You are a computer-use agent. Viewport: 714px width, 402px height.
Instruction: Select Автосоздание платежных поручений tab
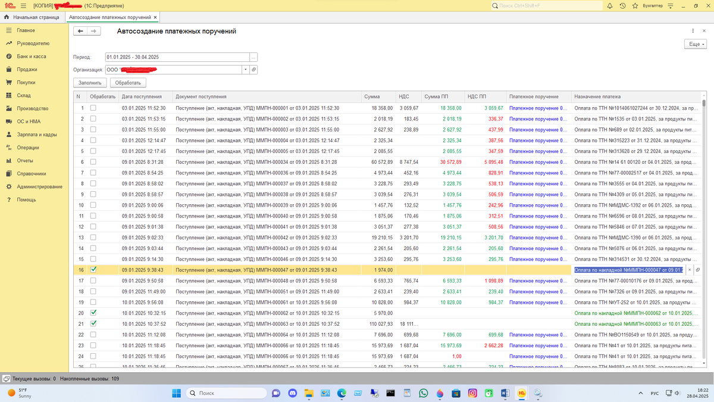[x=109, y=17]
